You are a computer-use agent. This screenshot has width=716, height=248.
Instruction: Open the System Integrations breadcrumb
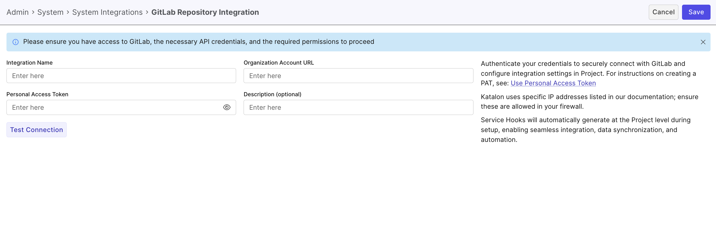coord(107,12)
